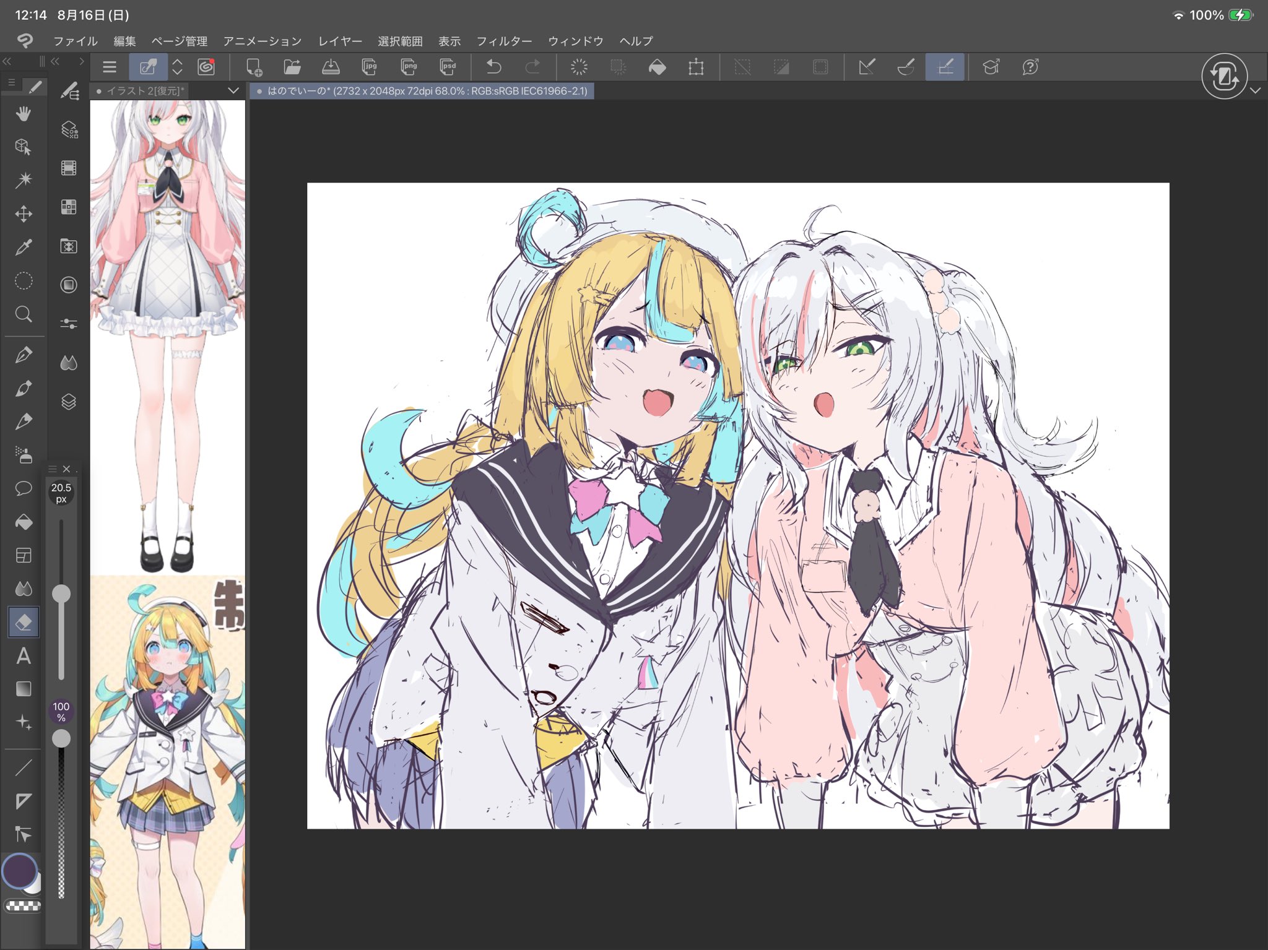
Task: Save the canvas with Save icon
Action: [x=331, y=67]
